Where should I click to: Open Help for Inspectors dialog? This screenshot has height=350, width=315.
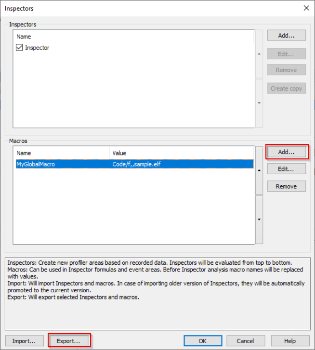click(289, 341)
